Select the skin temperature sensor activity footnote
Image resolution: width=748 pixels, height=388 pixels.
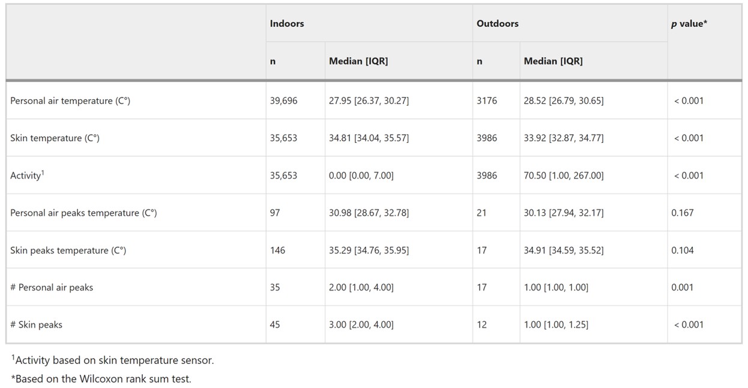112,360
